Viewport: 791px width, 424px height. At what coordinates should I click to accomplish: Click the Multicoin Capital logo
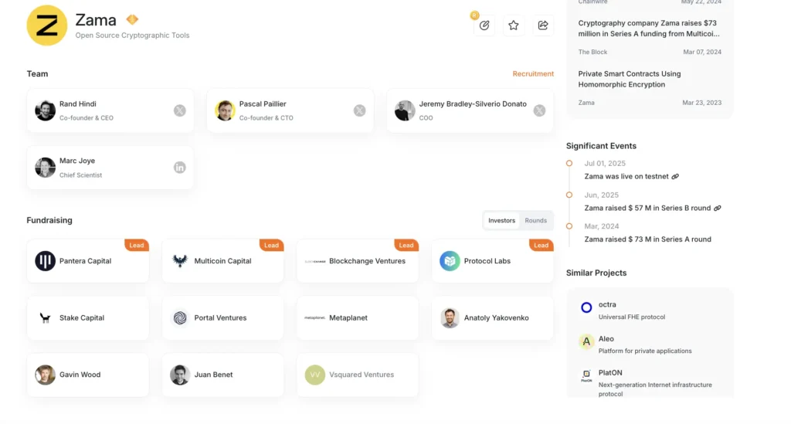pyautogui.click(x=180, y=261)
